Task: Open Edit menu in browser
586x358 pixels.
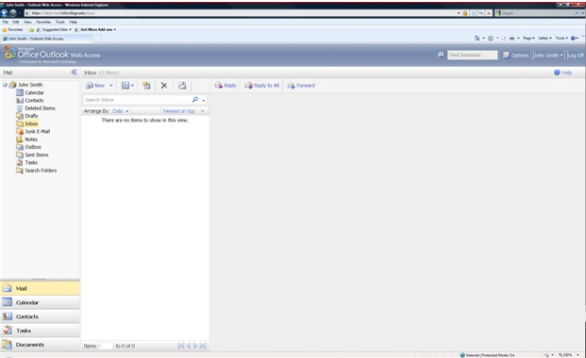Action: [16, 22]
